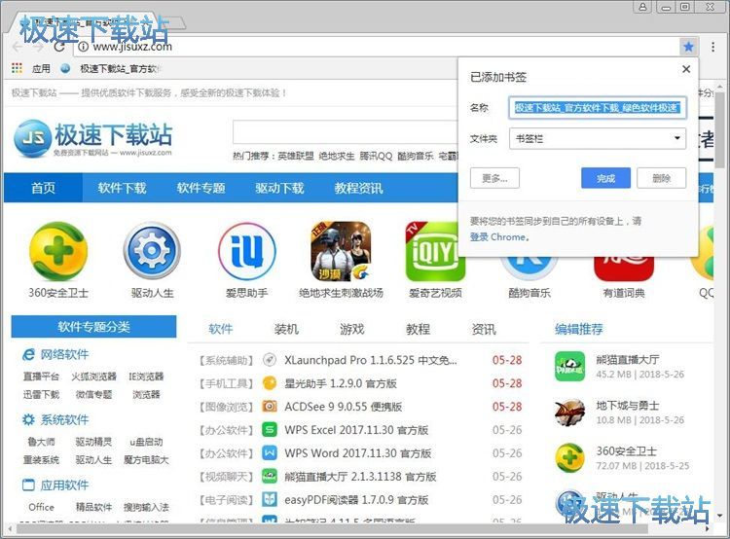
Task: Click the easyPDF阅读器 icon in the list
Action: click(x=269, y=499)
